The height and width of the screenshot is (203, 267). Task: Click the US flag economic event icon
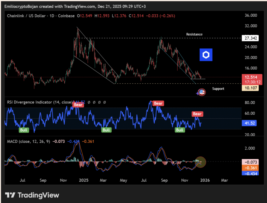(x=202, y=92)
